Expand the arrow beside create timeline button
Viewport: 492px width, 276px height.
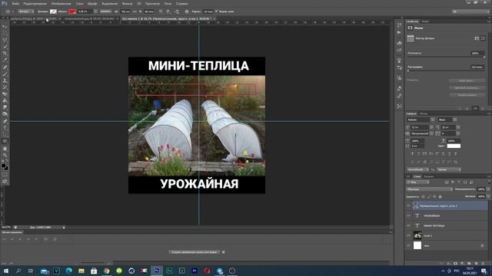(x=224, y=252)
